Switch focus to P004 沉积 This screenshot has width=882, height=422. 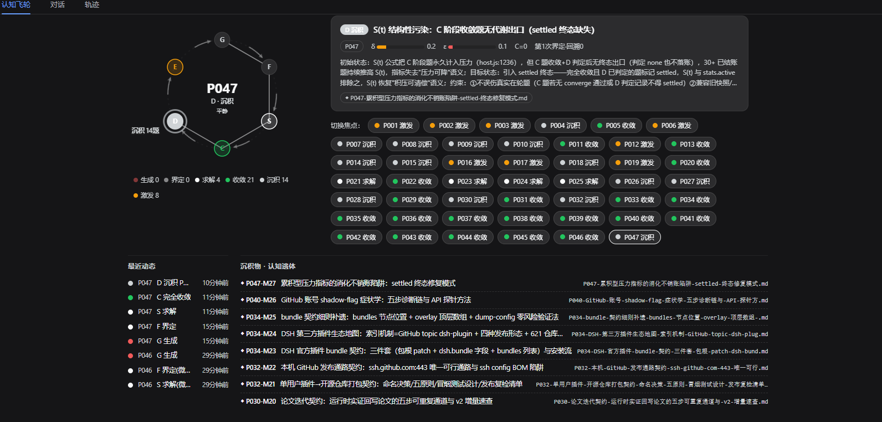561,126
